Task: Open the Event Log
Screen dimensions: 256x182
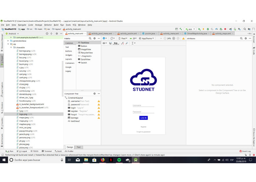Action: [x=245, y=151]
